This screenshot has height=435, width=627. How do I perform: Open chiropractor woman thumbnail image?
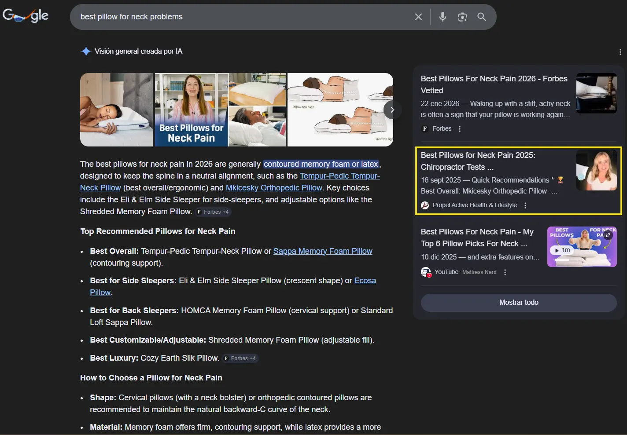click(597, 170)
